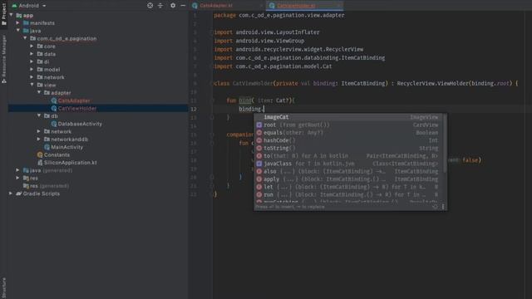532x299 pixels.
Task: Switch to the CatsAdapter.kt editor tab
Action: [x=216, y=6]
